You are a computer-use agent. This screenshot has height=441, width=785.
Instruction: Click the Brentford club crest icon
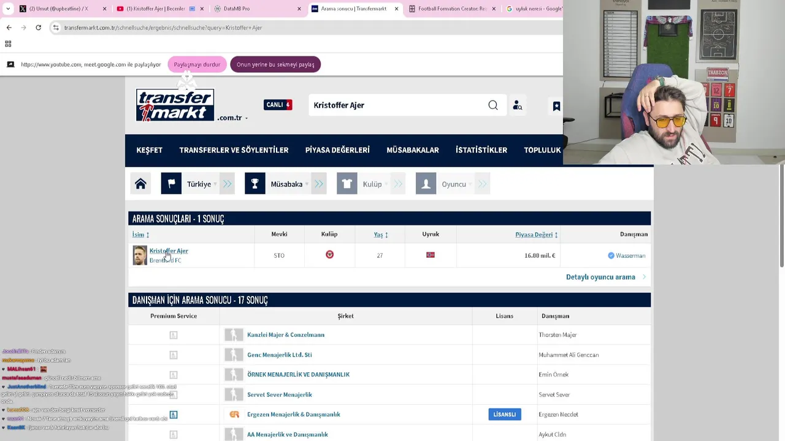pyautogui.click(x=329, y=255)
